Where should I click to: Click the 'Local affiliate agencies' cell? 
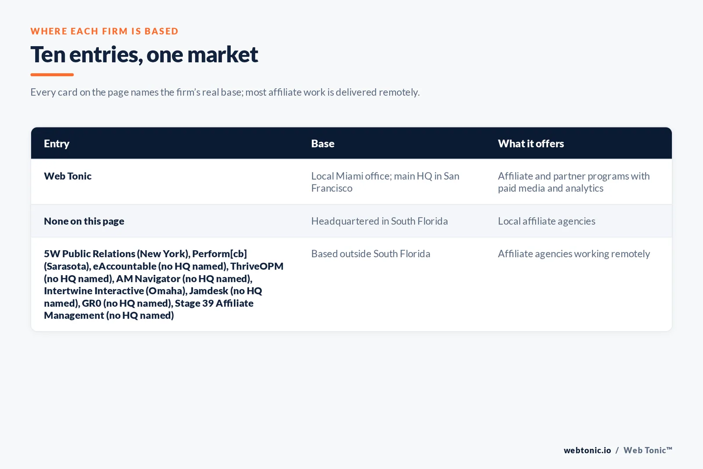(x=547, y=221)
